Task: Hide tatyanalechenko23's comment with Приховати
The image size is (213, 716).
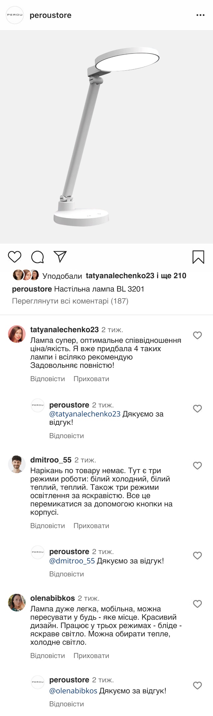Action: tap(91, 379)
